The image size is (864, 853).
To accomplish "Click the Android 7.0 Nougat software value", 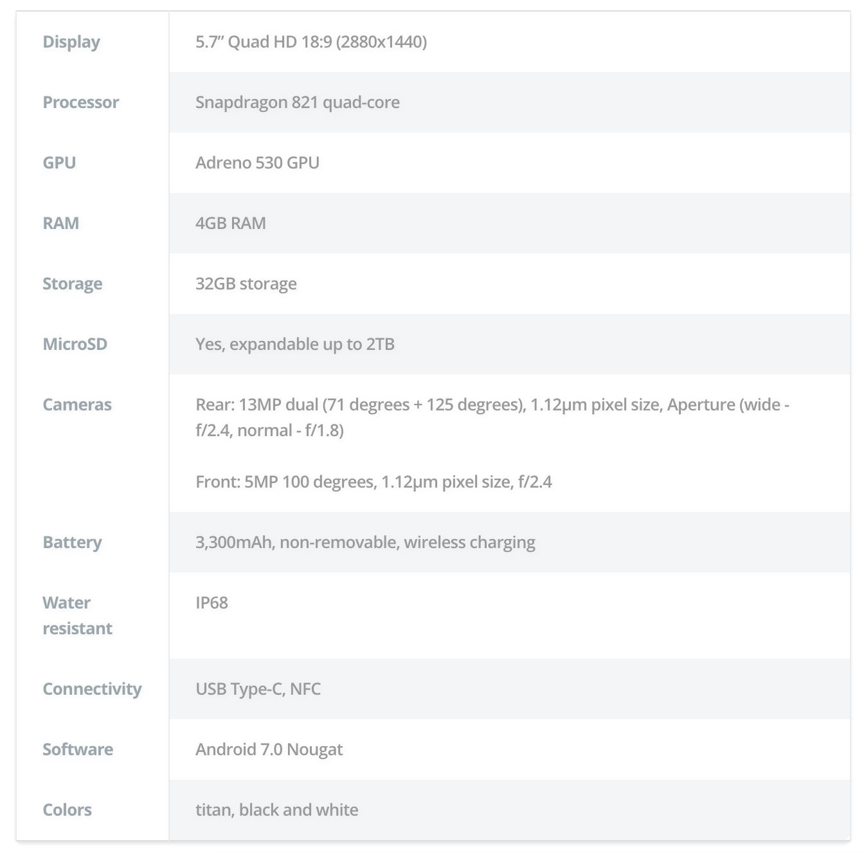I will 269,749.
